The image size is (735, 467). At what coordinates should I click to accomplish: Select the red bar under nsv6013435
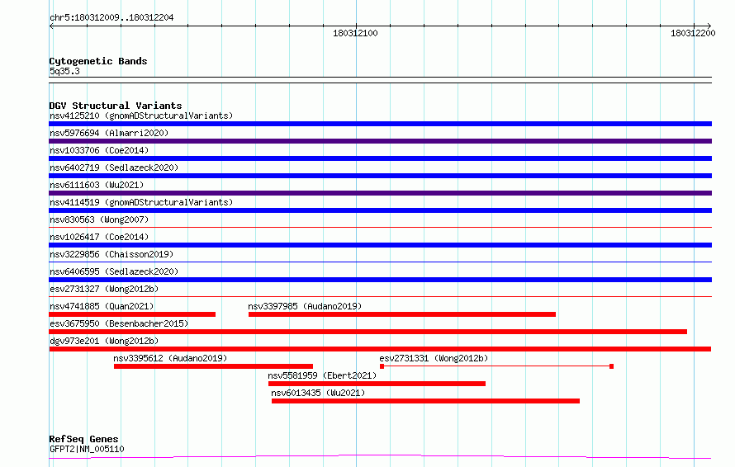pos(425,401)
